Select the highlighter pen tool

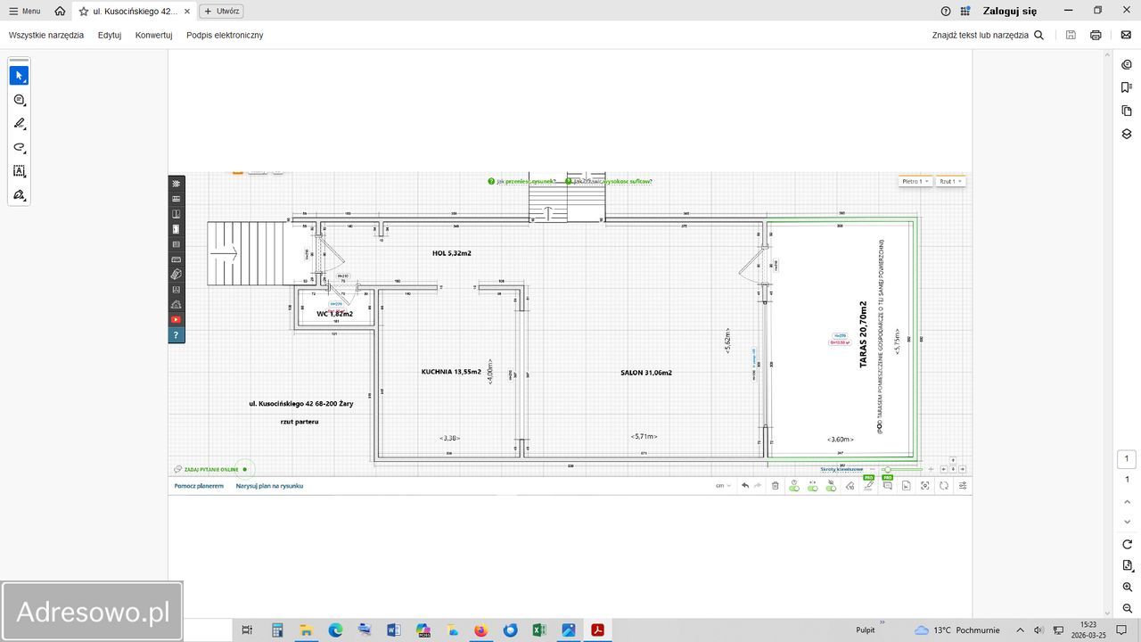[19, 124]
